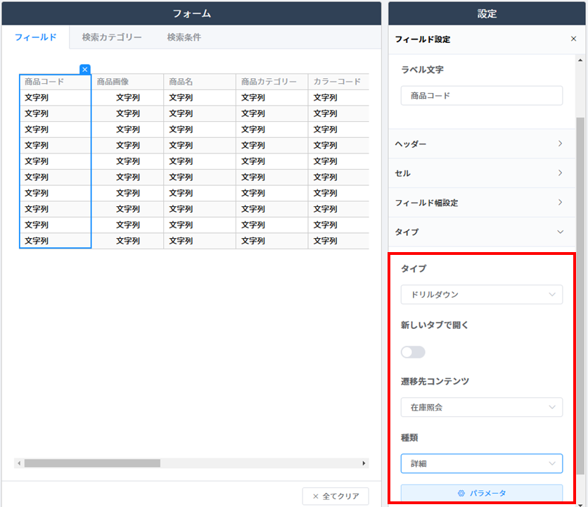Image resolution: width=588 pixels, height=507 pixels.
Task: Expand the セル section
Action: point(482,173)
